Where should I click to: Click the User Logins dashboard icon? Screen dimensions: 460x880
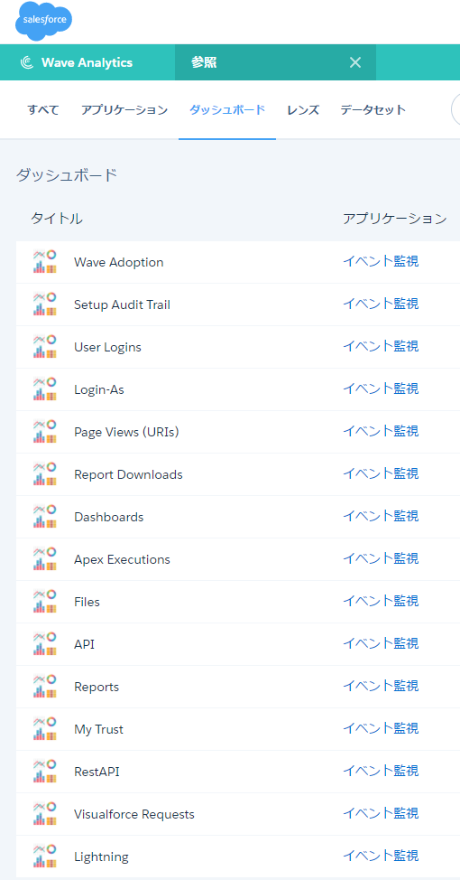tap(45, 347)
